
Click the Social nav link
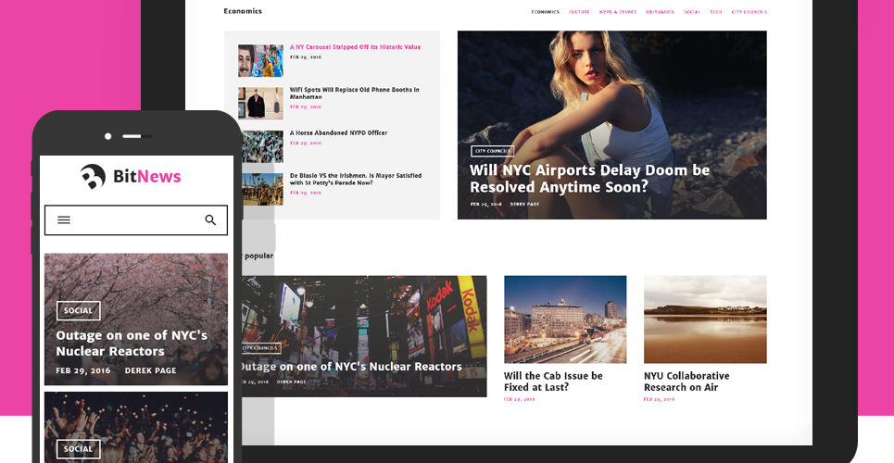click(x=692, y=12)
